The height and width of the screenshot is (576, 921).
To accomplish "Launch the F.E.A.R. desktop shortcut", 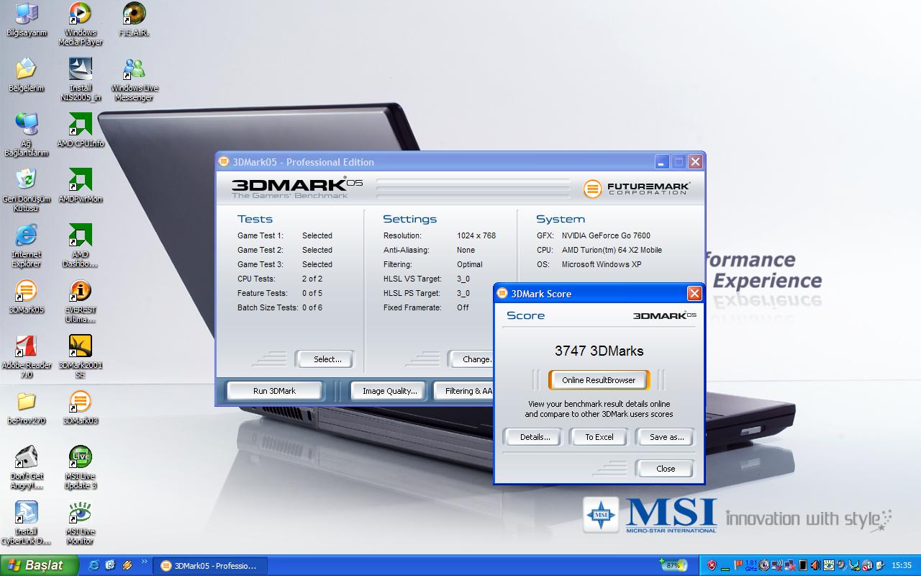I will (134, 20).
